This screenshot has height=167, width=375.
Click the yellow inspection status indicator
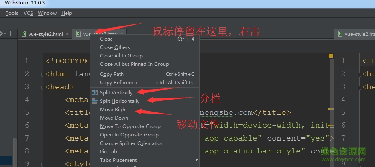click(331, 56)
